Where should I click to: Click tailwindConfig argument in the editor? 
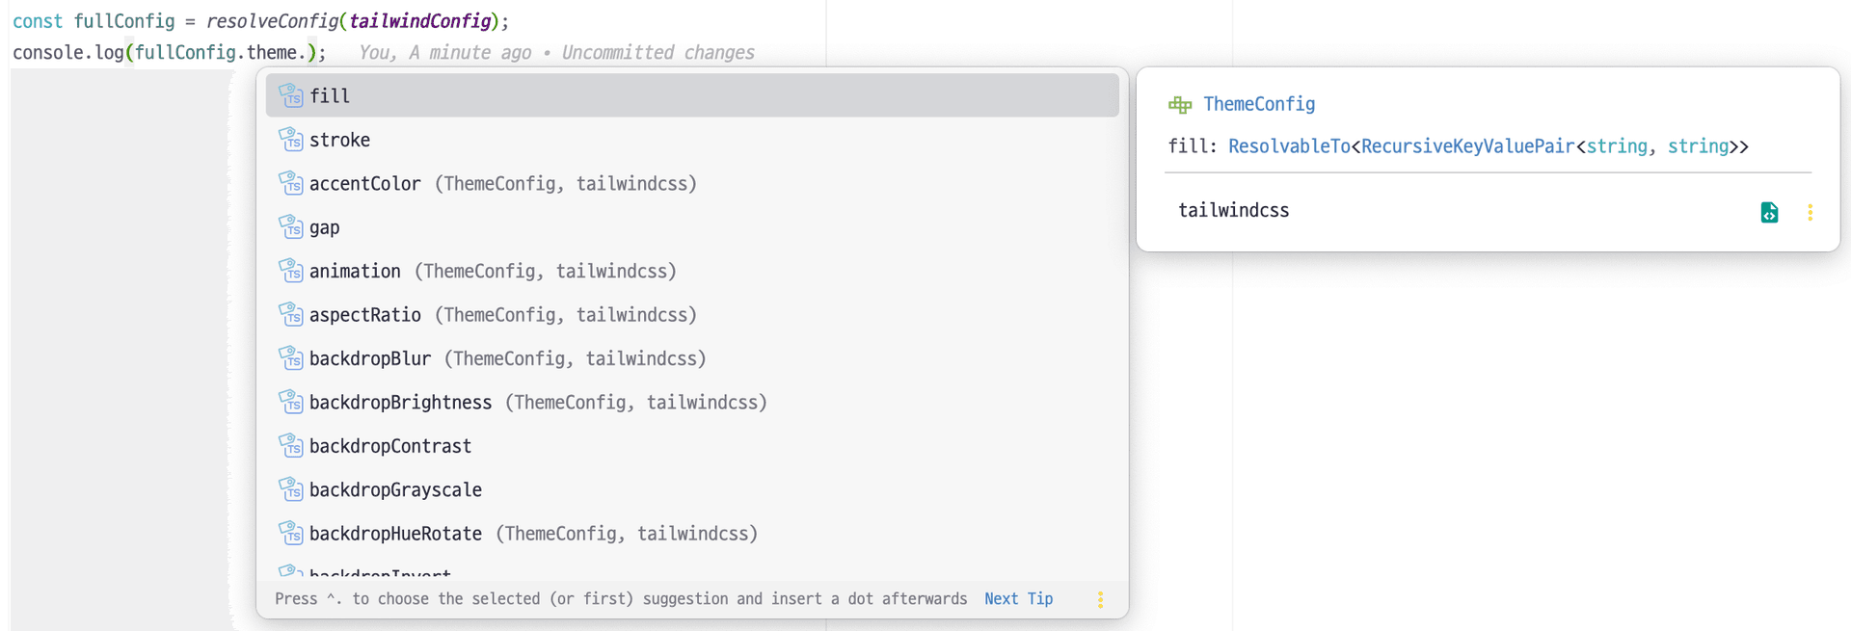[x=419, y=21]
